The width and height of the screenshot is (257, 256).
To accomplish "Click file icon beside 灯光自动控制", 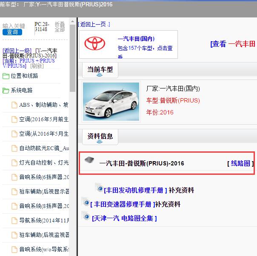I will pyautogui.click(x=14, y=162).
